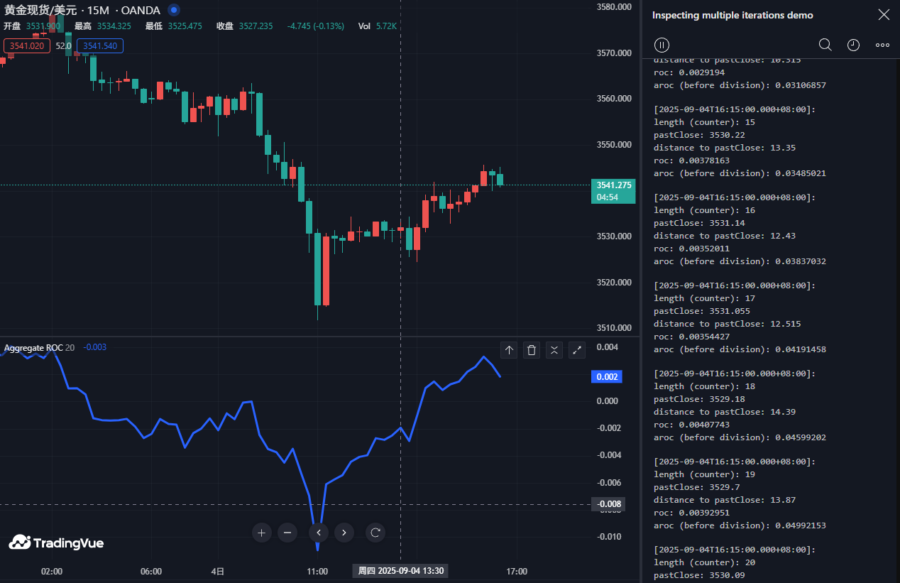This screenshot has width=900, height=583.
Task: Close the Inspecting multiple iterations demo panel
Action: (883, 15)
